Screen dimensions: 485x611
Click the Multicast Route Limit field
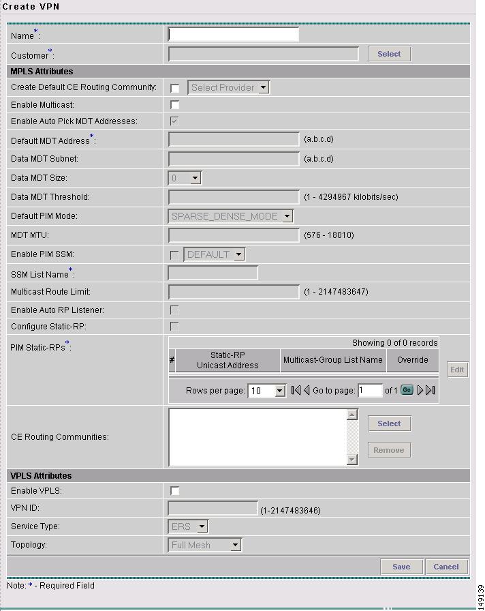(234, 292)
